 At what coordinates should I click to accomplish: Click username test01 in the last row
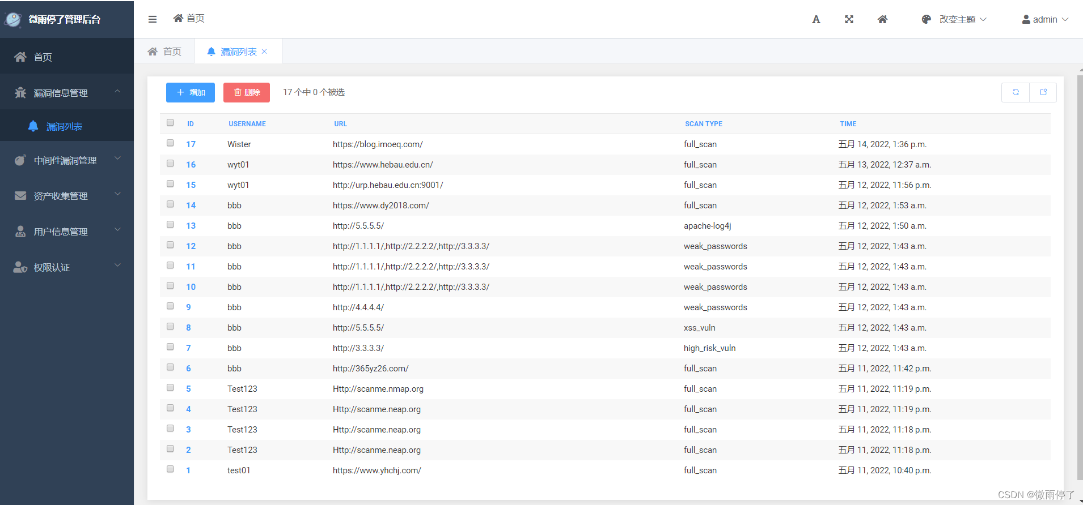click(239, 470)
